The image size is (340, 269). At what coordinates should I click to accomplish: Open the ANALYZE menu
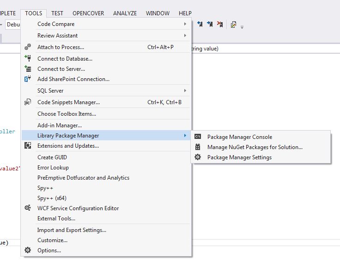click(x=125, y=13)
